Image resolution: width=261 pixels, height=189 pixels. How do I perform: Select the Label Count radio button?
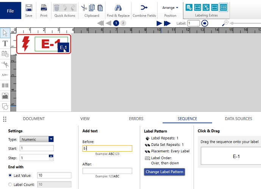coord(10,184)
